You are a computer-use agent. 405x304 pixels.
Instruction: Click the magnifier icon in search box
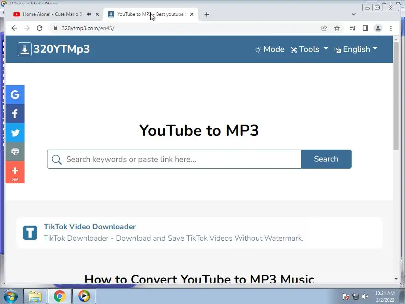click(57, 160)
